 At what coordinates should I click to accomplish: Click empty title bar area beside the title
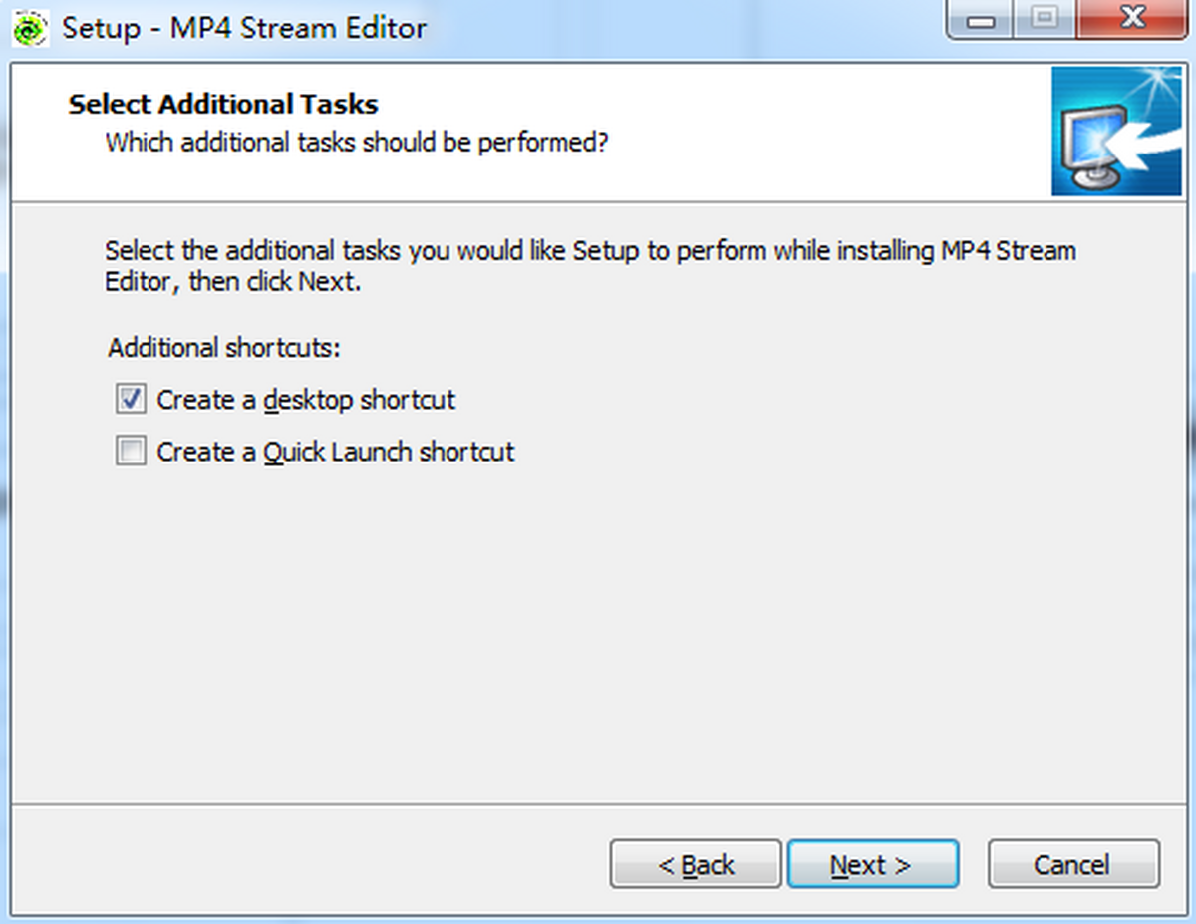click(678, 27)
